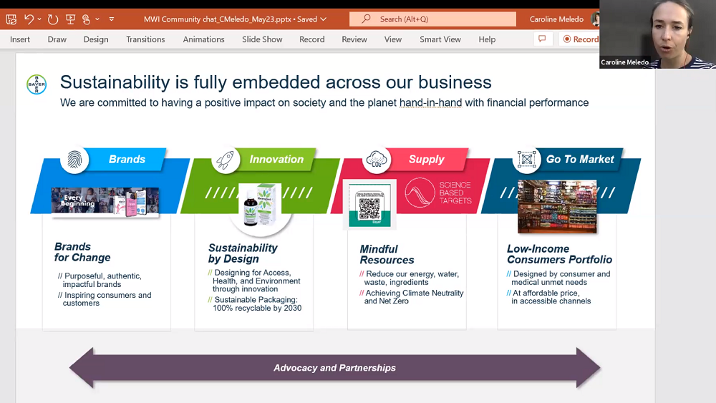Open the Smart View tab
This screenshot has height=403, width=716.
click(x=440, y=39)
